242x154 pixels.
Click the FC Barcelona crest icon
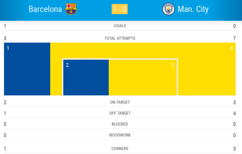71,9
